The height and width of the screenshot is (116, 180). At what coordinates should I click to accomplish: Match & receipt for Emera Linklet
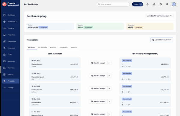coord(98,101)
